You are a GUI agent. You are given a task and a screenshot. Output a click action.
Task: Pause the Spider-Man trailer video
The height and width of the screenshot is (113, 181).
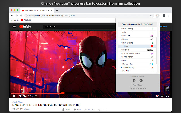pos(14,96)
